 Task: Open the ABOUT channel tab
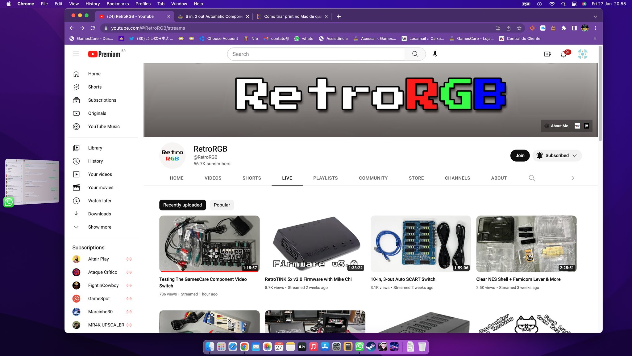pyautogui.click(x=499, y=178)
